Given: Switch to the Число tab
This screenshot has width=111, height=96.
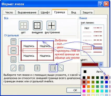Looking at the screenshot, I should [x=9, y=12].
